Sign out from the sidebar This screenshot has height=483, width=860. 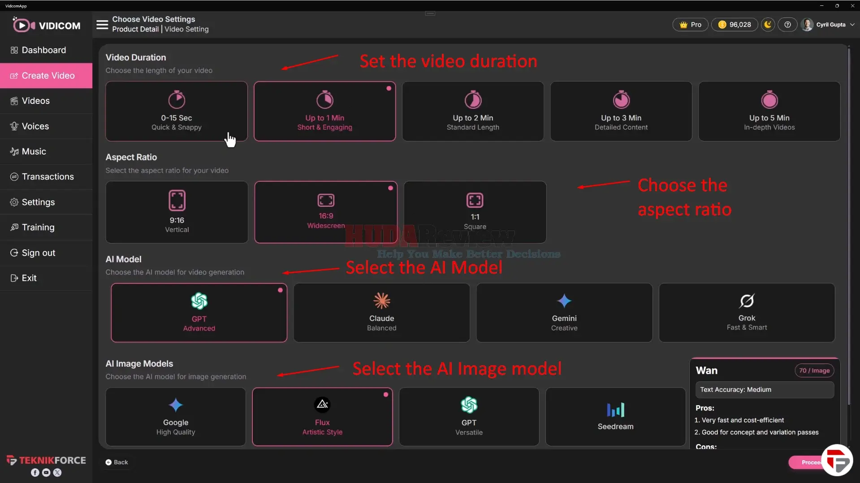pos(46,253)
